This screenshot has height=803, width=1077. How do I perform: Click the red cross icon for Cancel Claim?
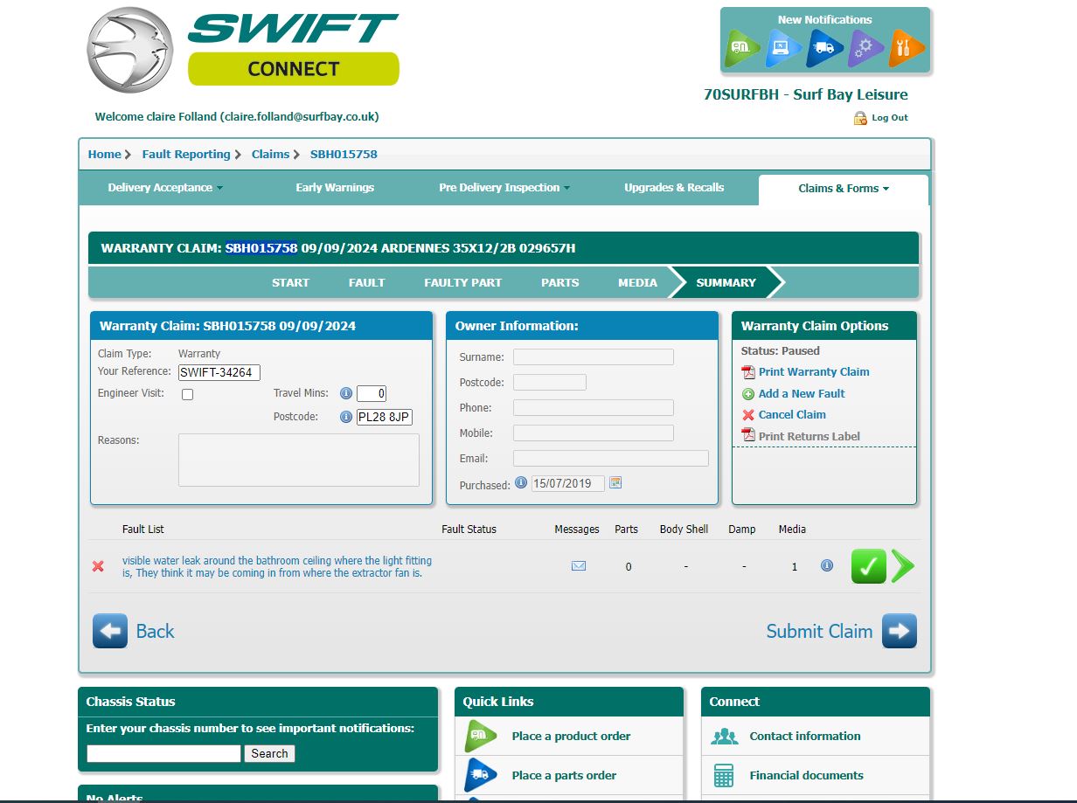pyautogui.click(x=748, y=415)
